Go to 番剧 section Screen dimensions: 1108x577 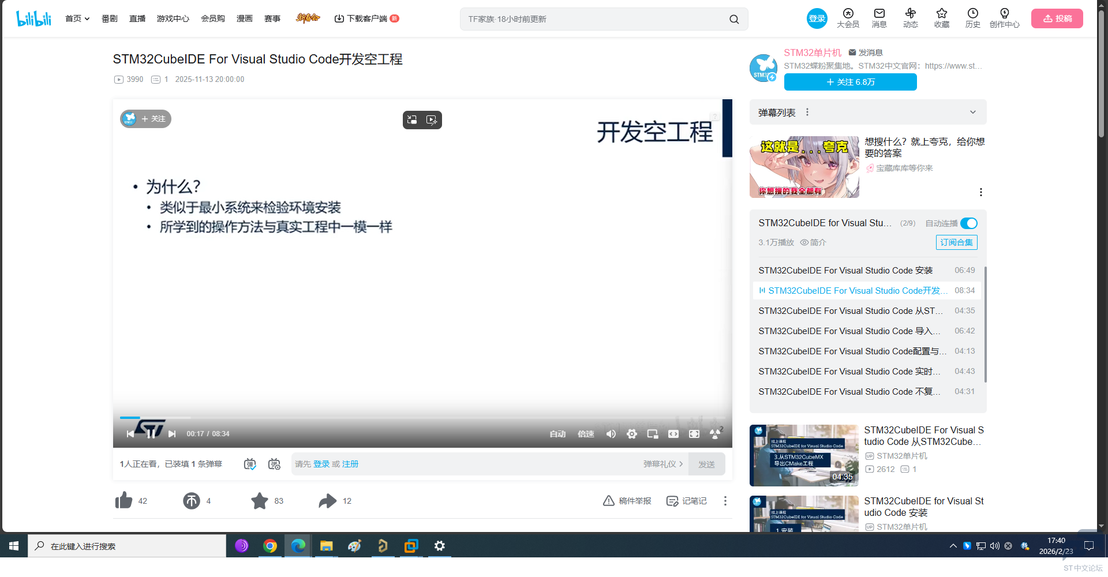pyautogui.click(x=110, y=18)
